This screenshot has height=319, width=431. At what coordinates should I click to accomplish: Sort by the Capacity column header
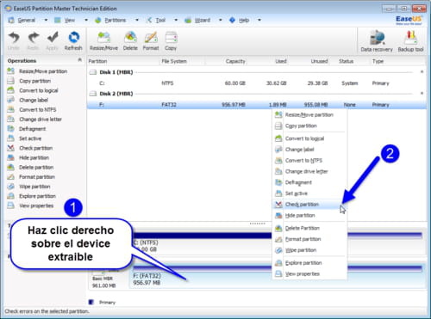coord(235,61)
